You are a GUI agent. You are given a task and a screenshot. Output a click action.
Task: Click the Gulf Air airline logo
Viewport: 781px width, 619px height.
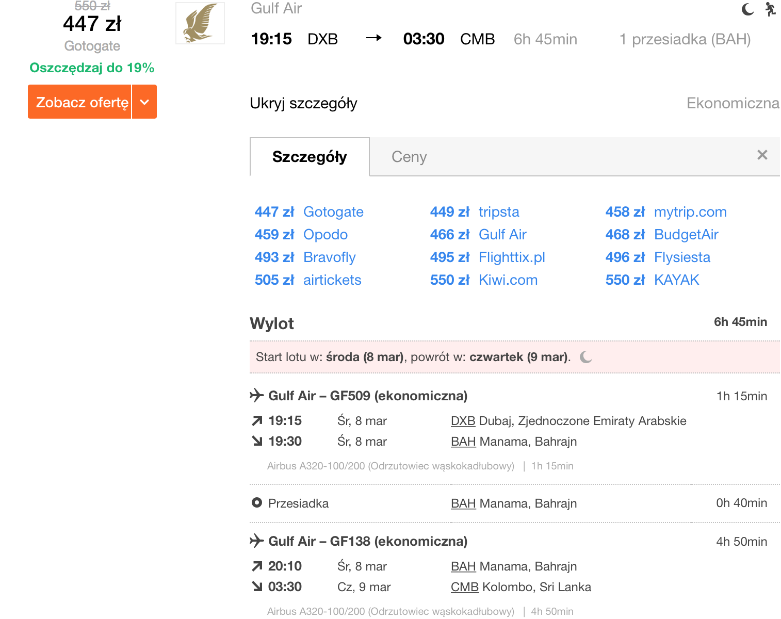click(200, 23)
